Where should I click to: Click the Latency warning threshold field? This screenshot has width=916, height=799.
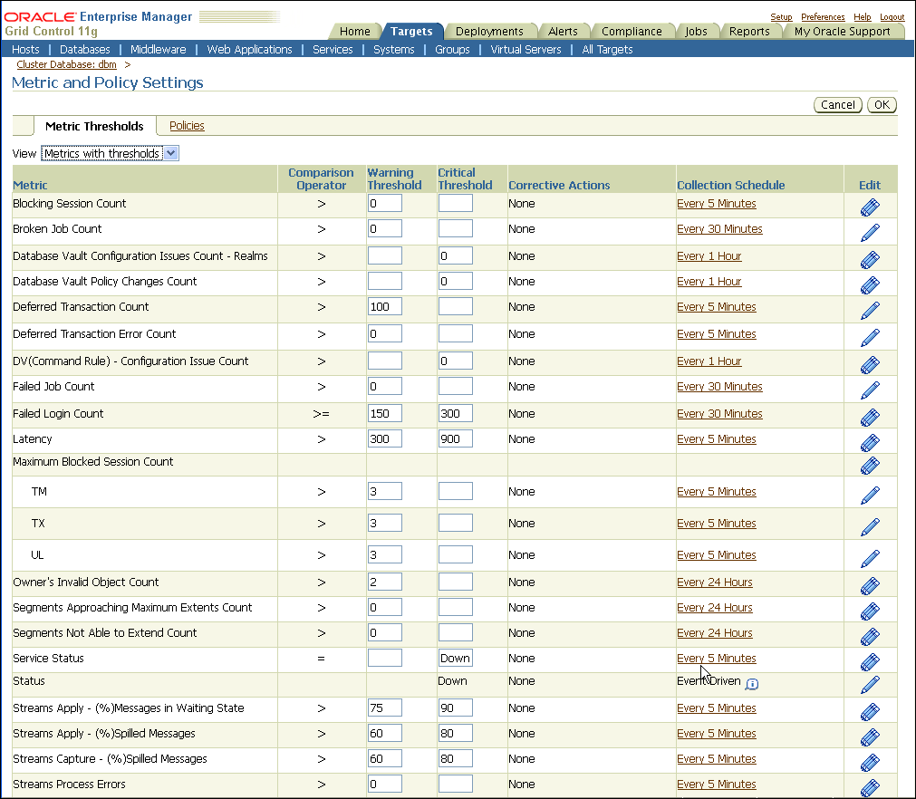coord(384,439)
